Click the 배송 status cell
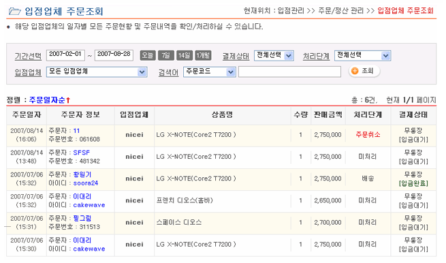 (x=368, y=179)
